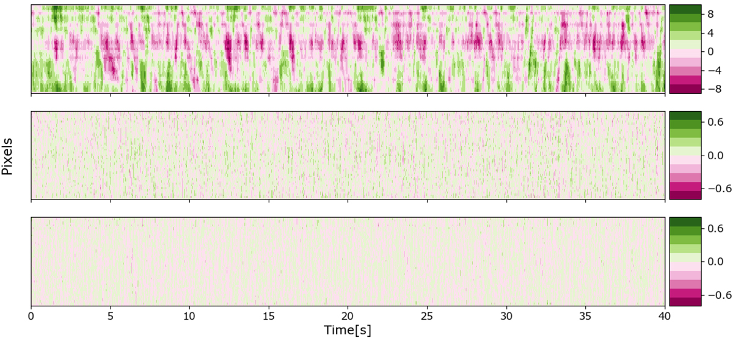
Task: Click the "20" tick label on time axis
Action: click(348, 317)
